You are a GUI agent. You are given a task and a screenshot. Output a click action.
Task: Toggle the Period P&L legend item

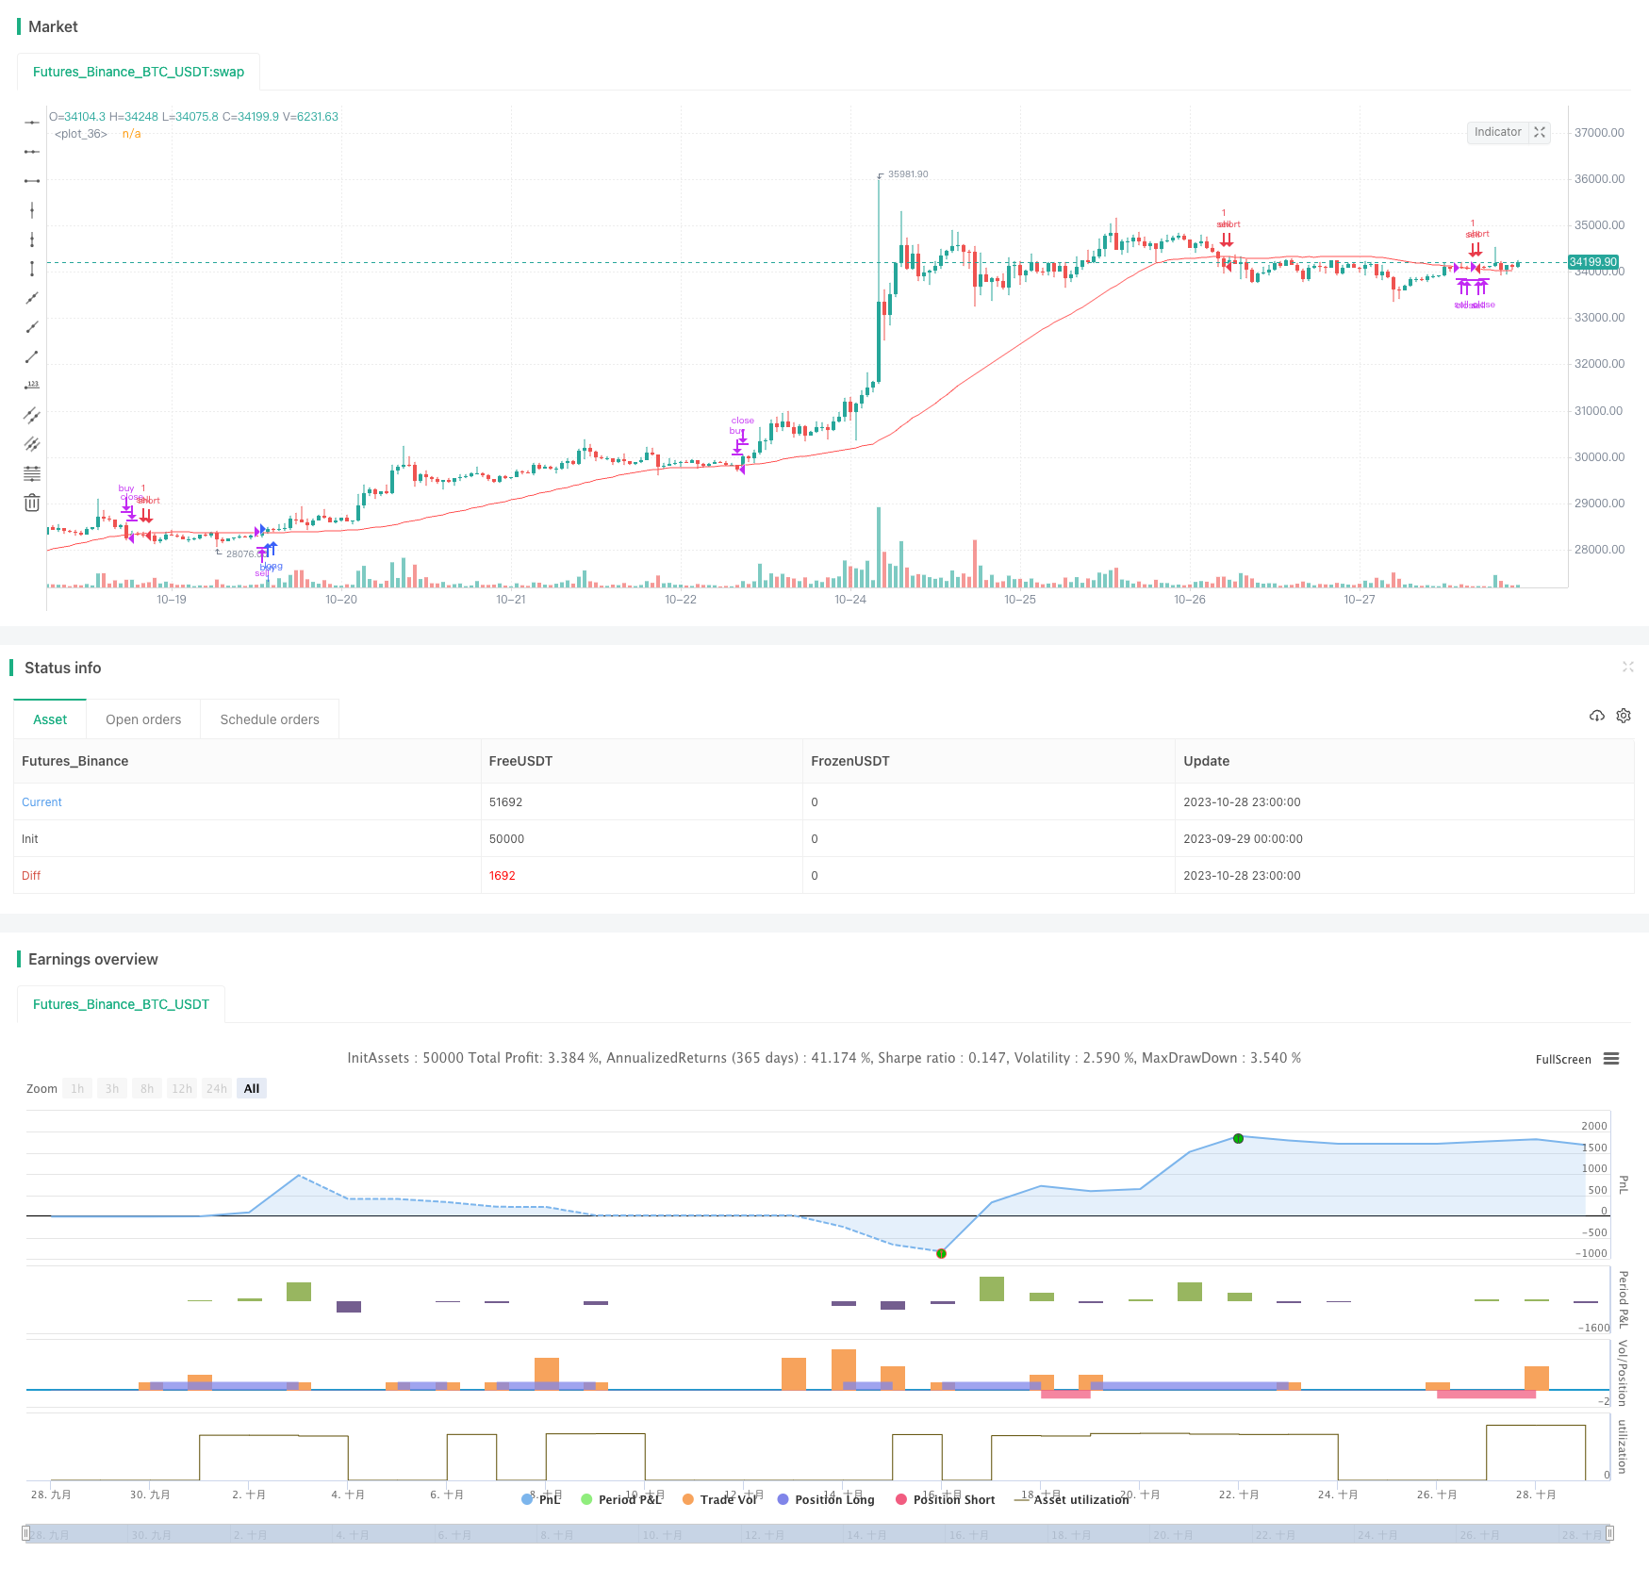click(621, 1499)
